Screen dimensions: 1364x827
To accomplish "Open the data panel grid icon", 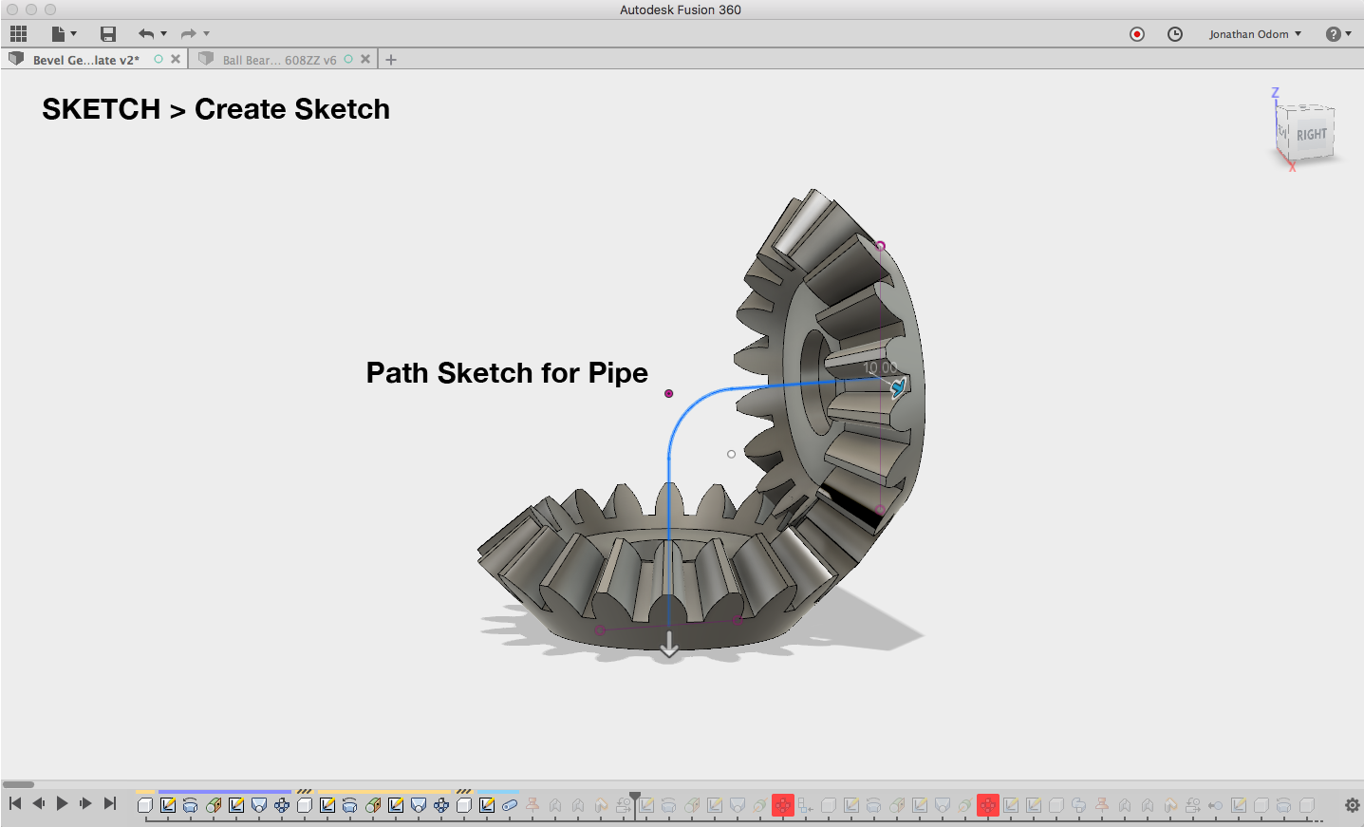I will point(18,34).
